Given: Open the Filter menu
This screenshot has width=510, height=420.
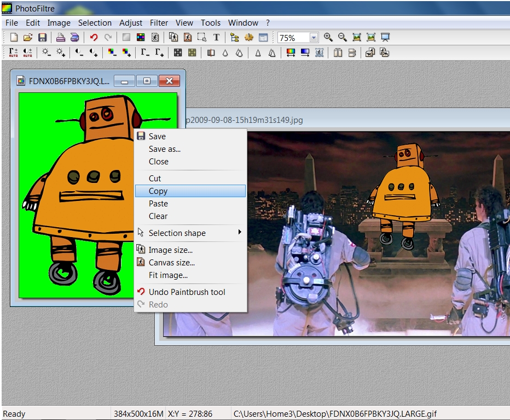Looking at the screenshot, I should pos(159,23).
